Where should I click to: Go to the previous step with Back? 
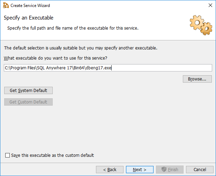(110, 170)
